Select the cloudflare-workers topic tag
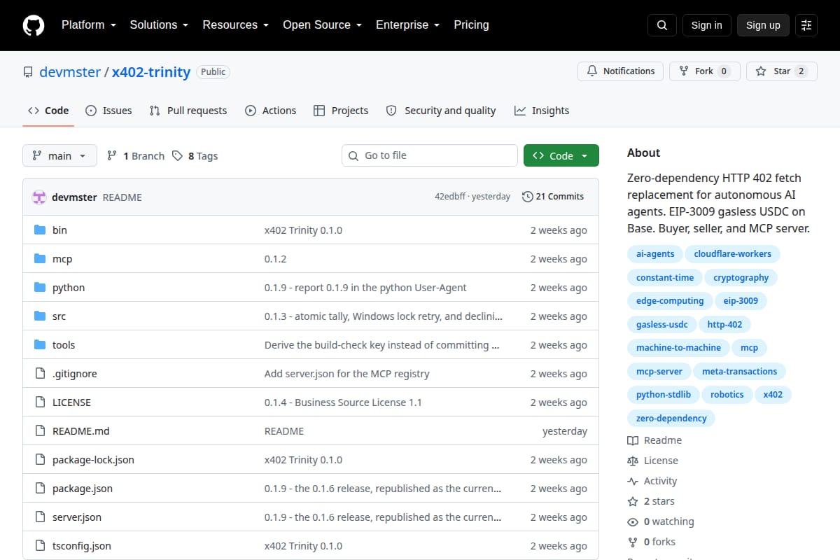The width and height of the screenshot is (840, 560). click(x=732, y=254)
